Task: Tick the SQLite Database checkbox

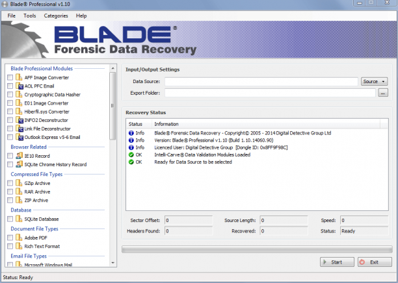Action: coord(10,219)
